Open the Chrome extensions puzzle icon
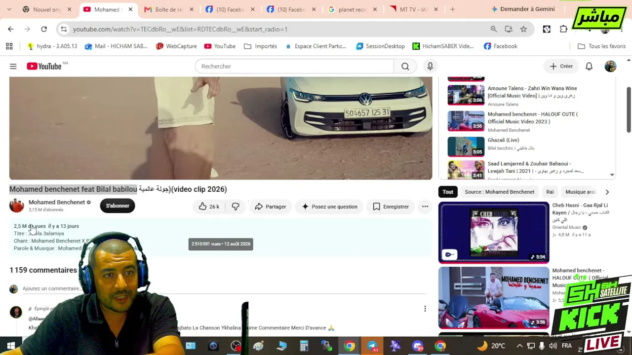This screenshot has width=632, height=355. [563, 29]
